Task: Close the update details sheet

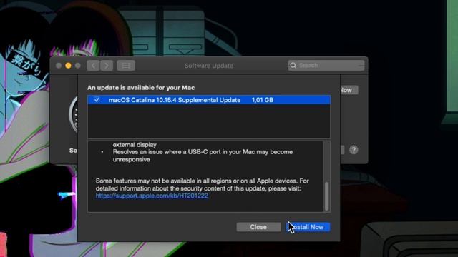Action: 258,227
